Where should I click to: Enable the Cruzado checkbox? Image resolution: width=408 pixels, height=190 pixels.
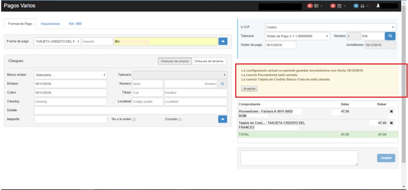pyautogui.click(x=180, y=119)
